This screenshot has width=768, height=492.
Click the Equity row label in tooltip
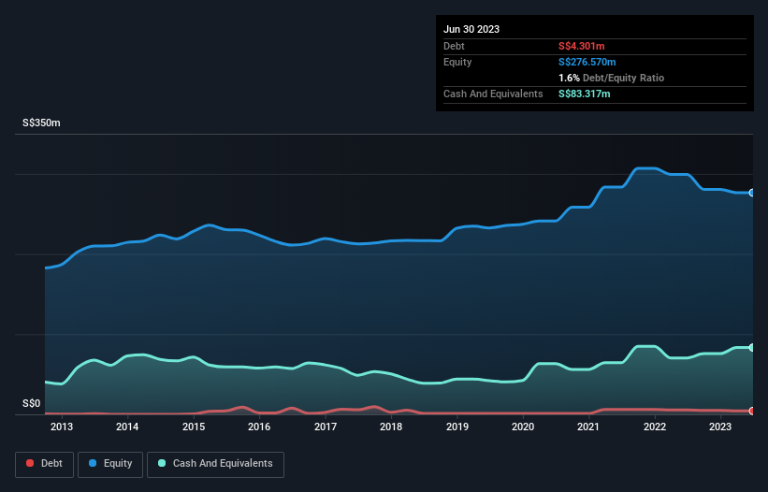(x=457, y=62)
